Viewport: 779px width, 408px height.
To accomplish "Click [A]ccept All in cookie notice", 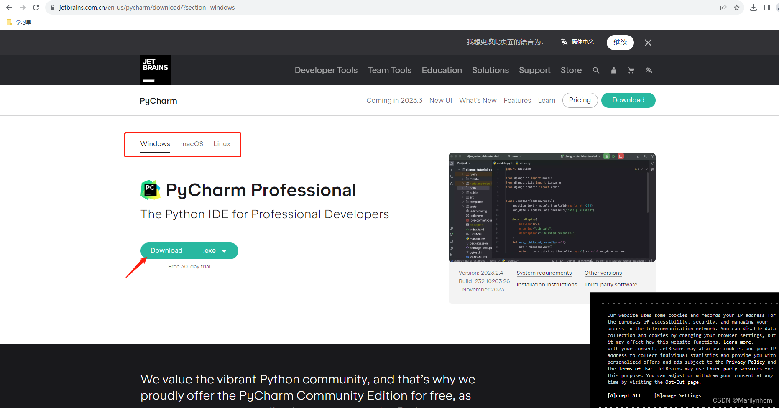I will (624, 395).
